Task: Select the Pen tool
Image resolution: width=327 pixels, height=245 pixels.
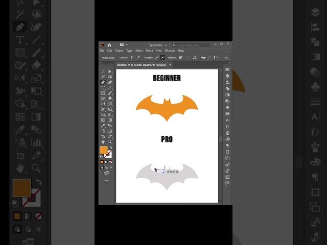Action: pyautogui.click(x=103, y=82)
